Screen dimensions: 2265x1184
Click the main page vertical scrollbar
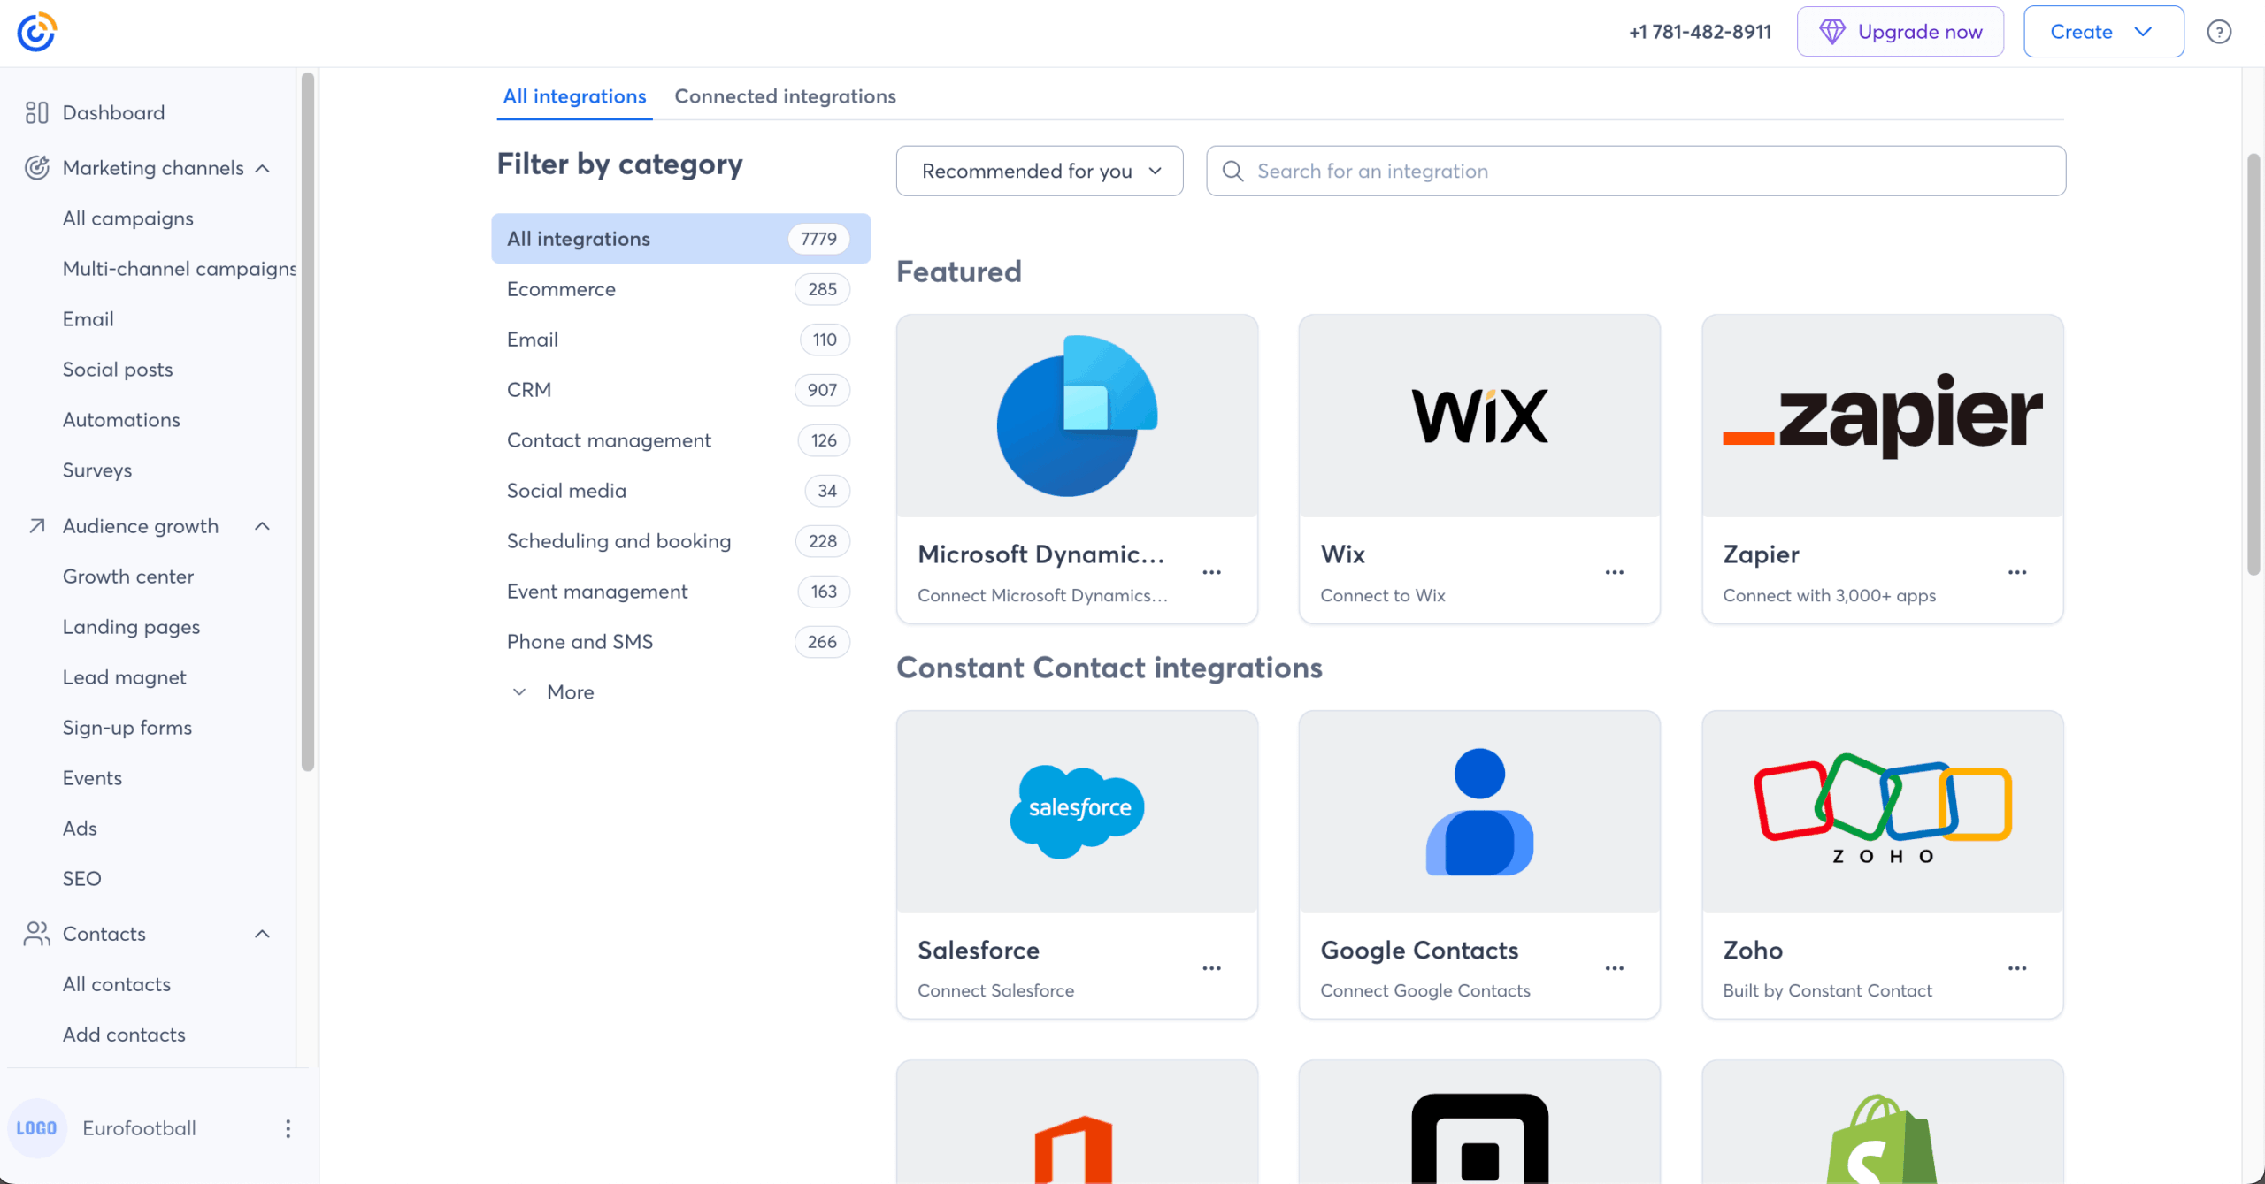pos(2253,364)
